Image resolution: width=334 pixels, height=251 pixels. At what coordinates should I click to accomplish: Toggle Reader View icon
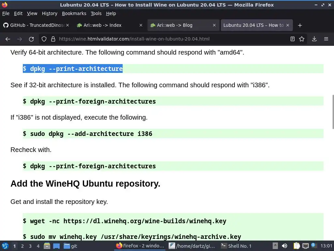click(293, 39)
